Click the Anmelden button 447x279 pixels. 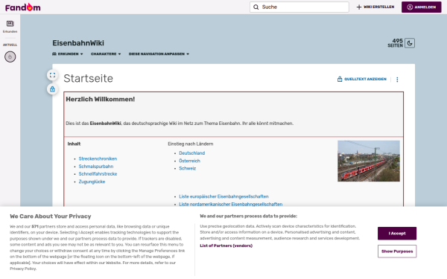coord(422,7)
